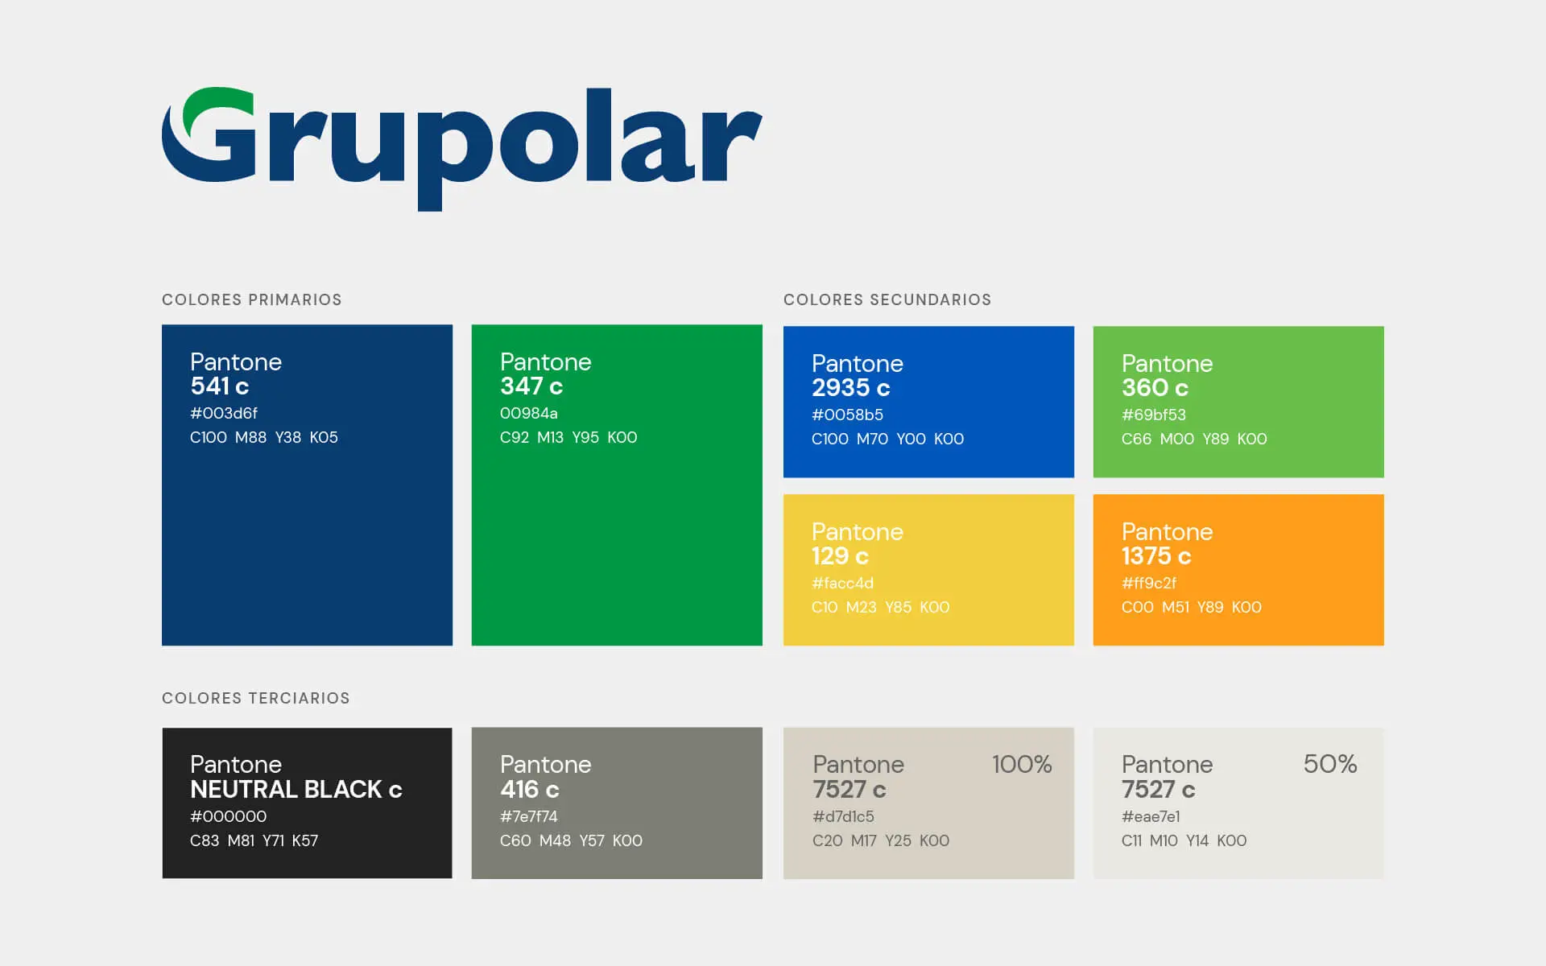Click the 100% label on Pantone 7527 c

pyautogui.click(x=1023, y=764)
